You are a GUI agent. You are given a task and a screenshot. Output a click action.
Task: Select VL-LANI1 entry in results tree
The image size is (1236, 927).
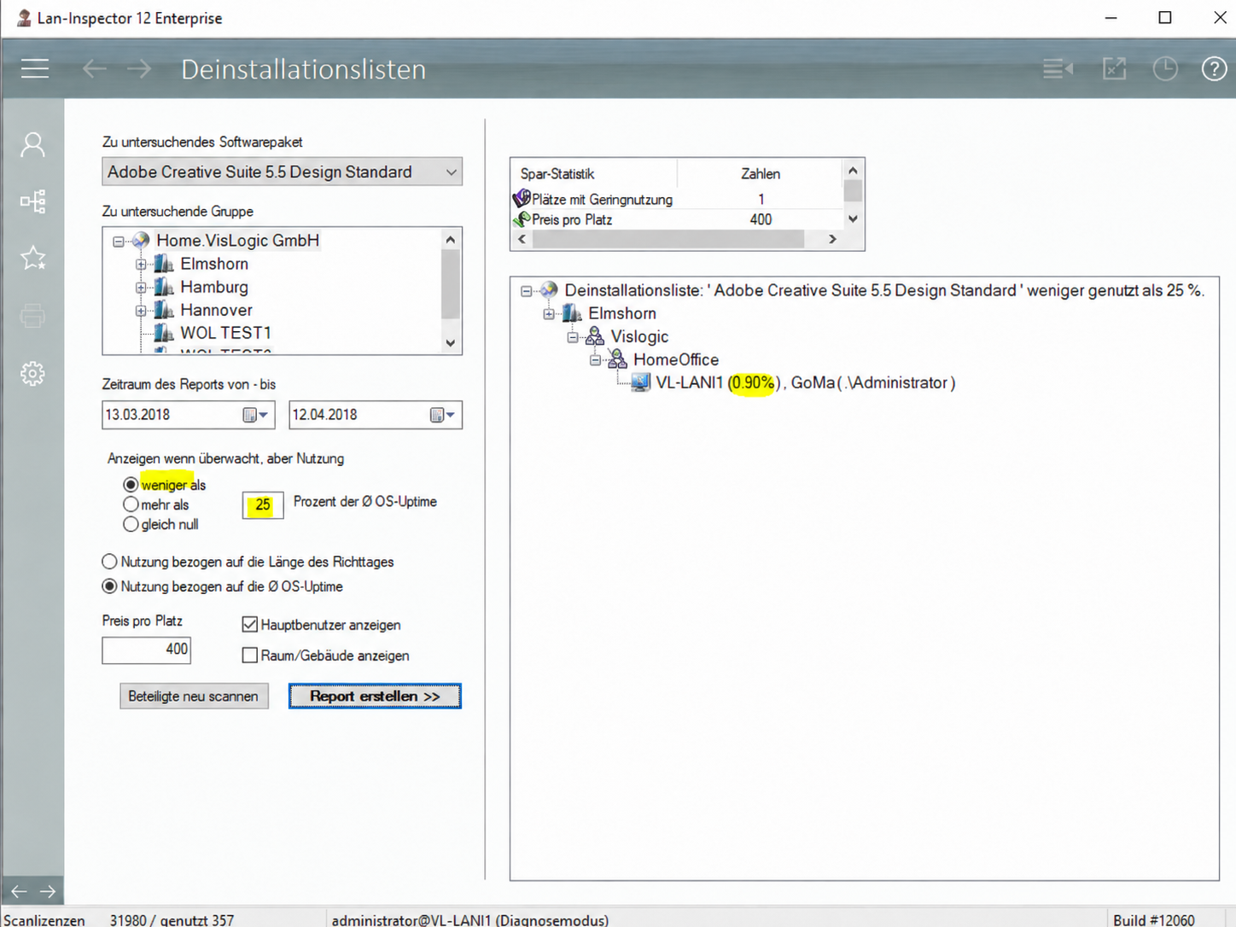tap(806, 382)
